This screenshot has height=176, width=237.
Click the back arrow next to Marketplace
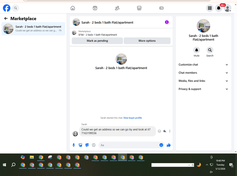click(6, 18)
